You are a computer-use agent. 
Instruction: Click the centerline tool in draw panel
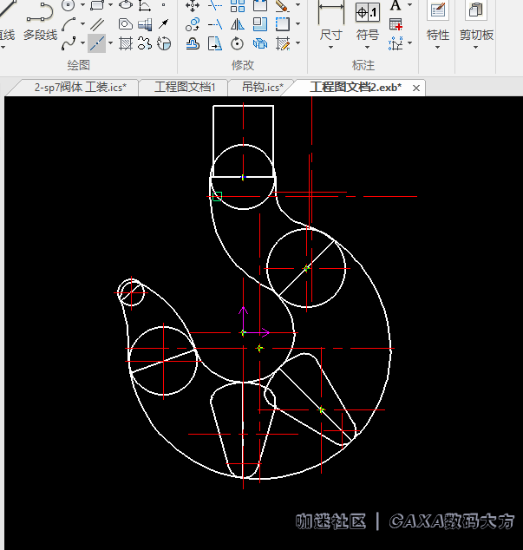click(x=96, y=43)
